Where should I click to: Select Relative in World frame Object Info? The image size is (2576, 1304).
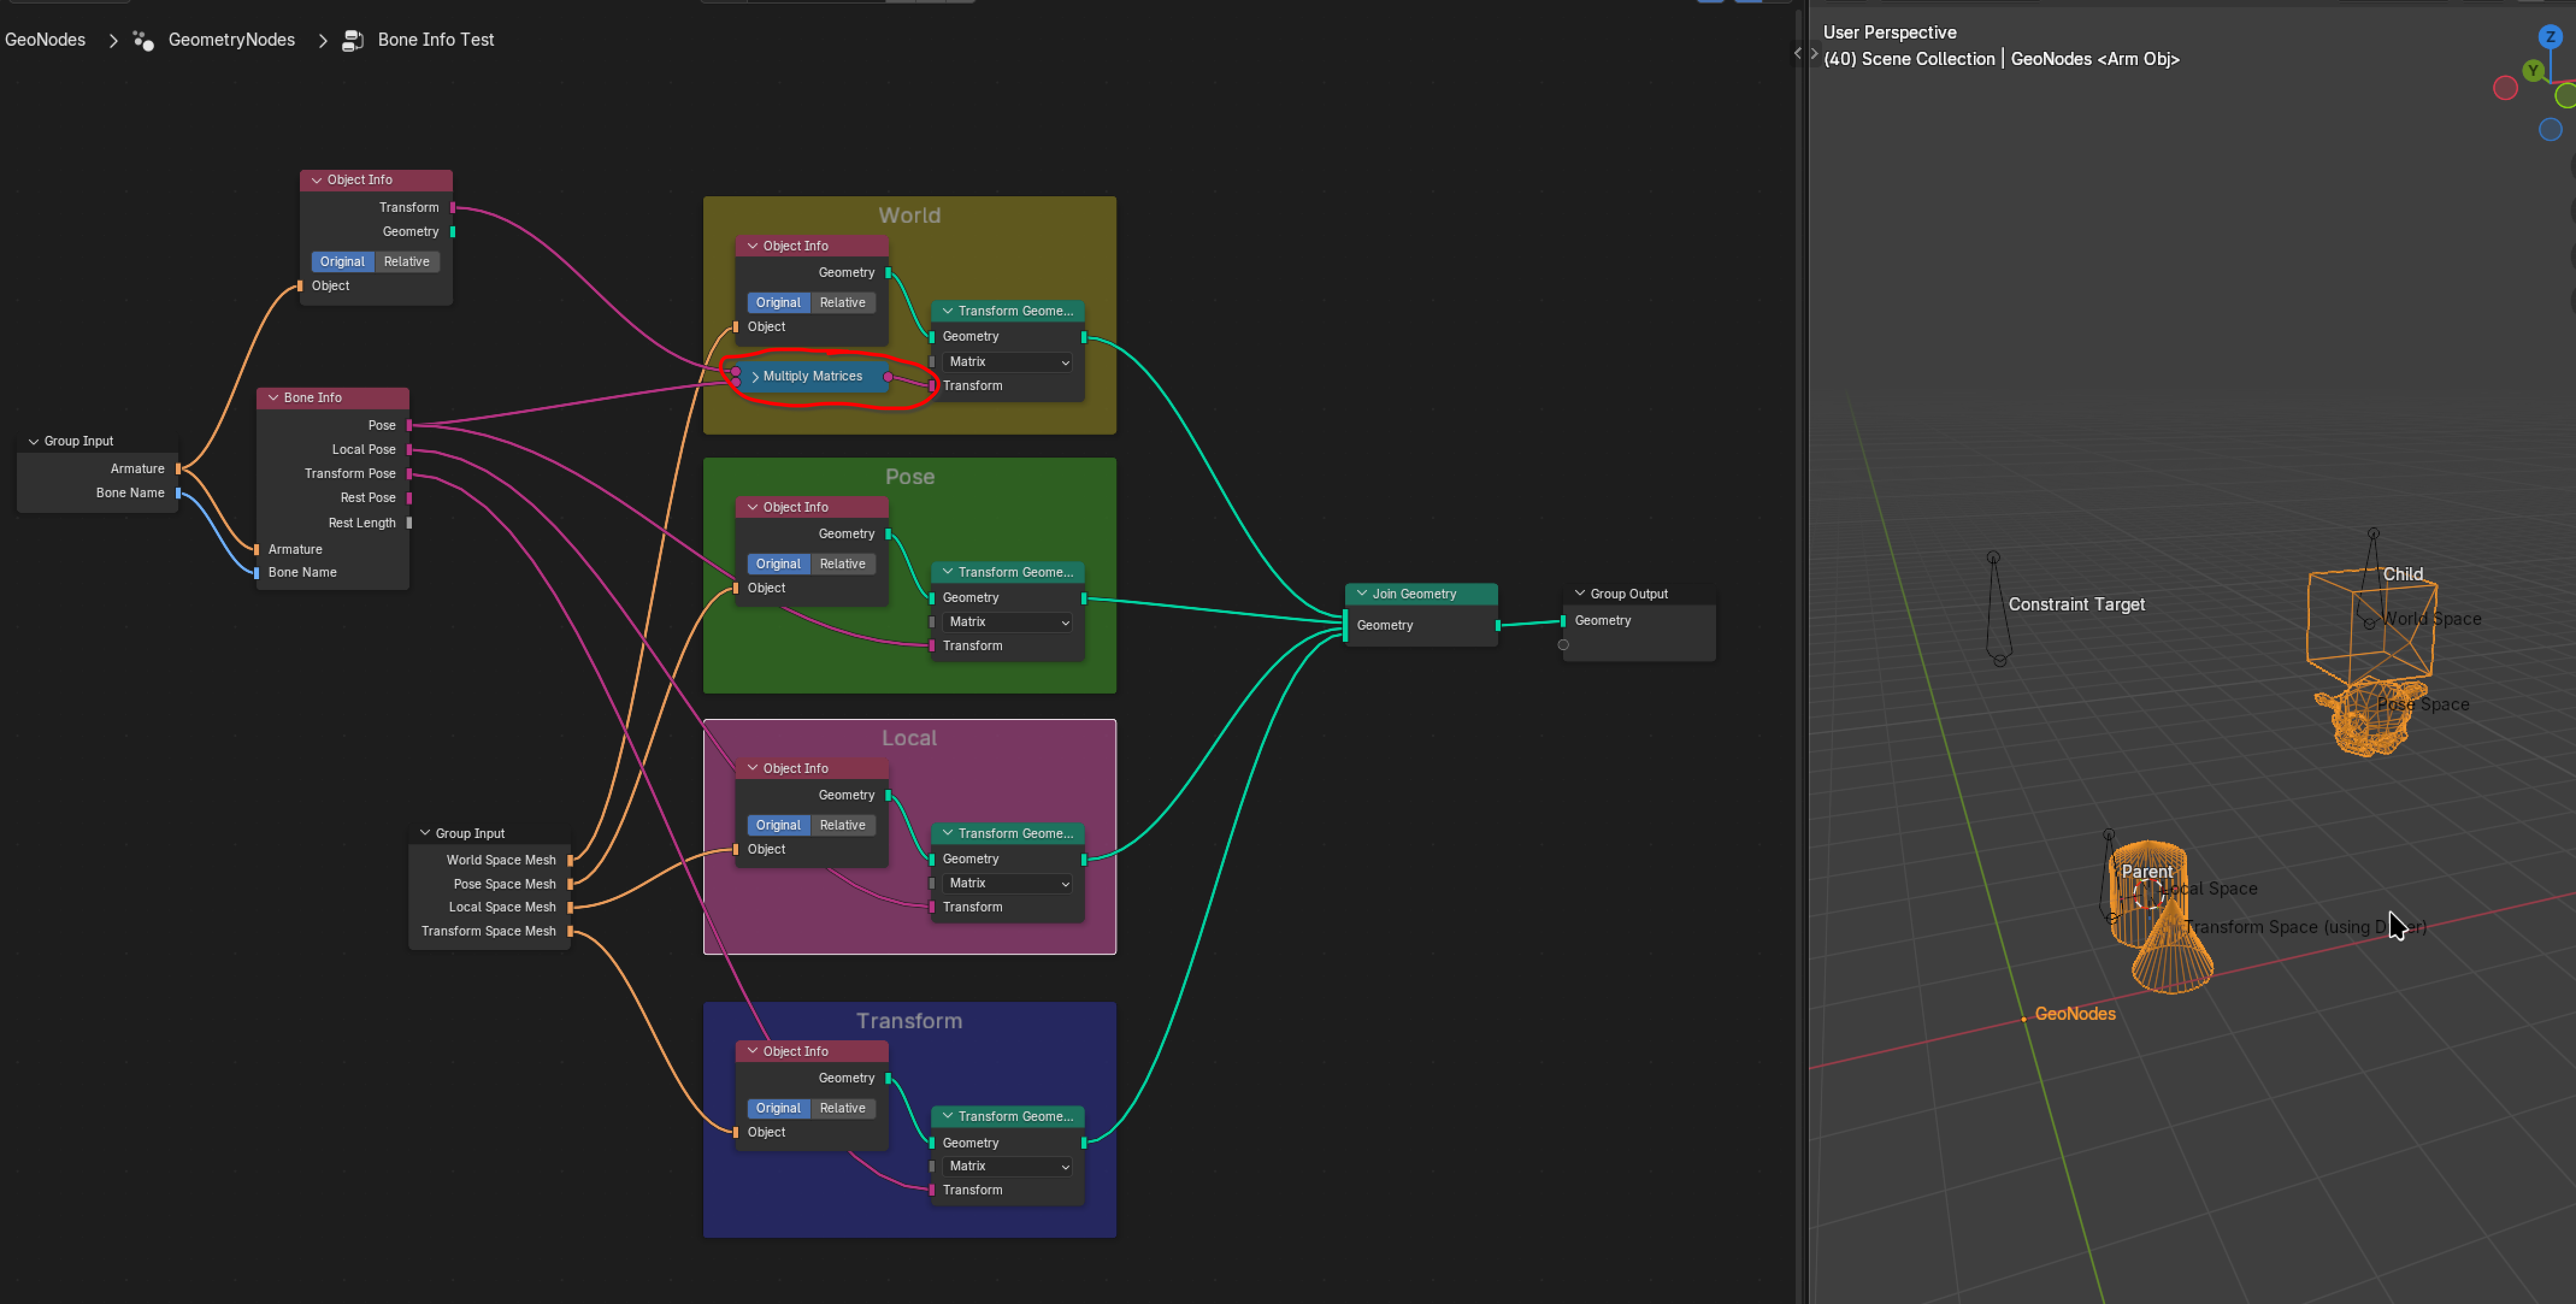tap(842, 302)
